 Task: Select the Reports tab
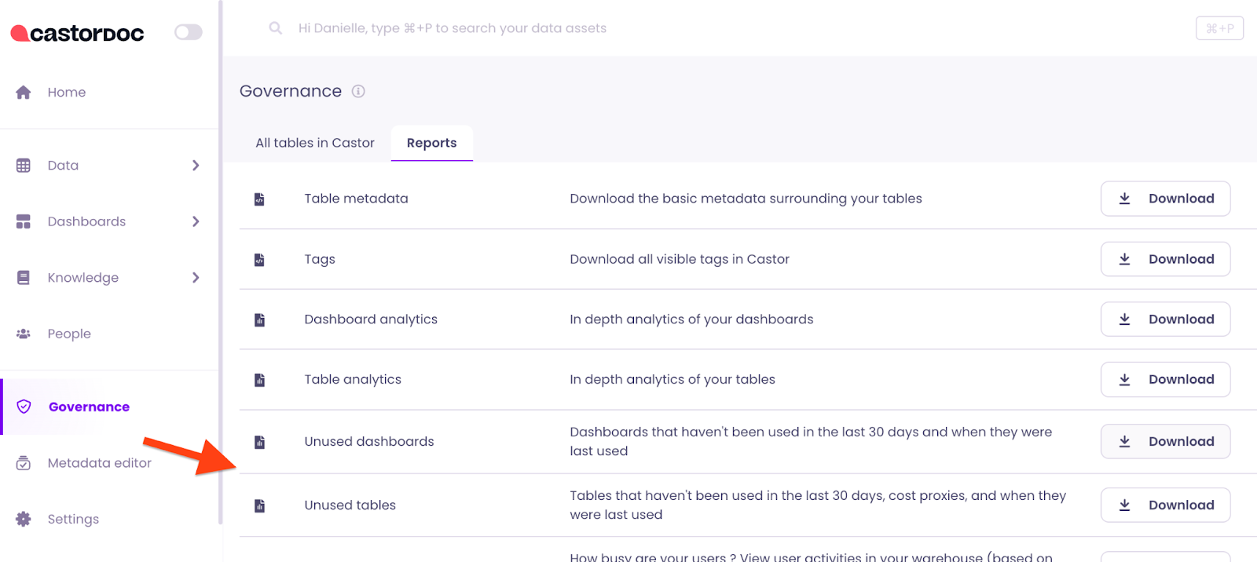coord(431,143)
